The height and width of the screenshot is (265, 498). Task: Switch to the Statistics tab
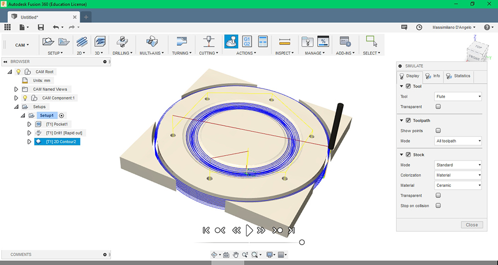[458, 76]
